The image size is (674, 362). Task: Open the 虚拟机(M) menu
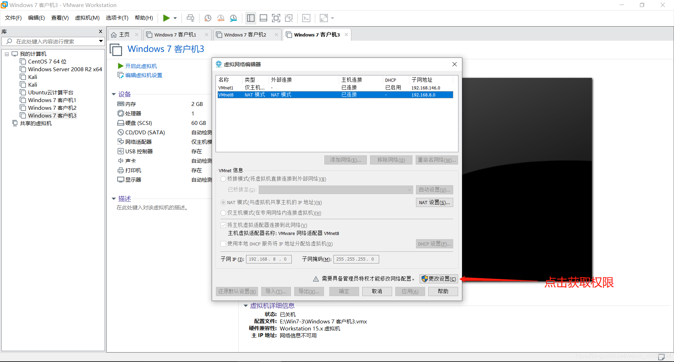coord(87,18)
